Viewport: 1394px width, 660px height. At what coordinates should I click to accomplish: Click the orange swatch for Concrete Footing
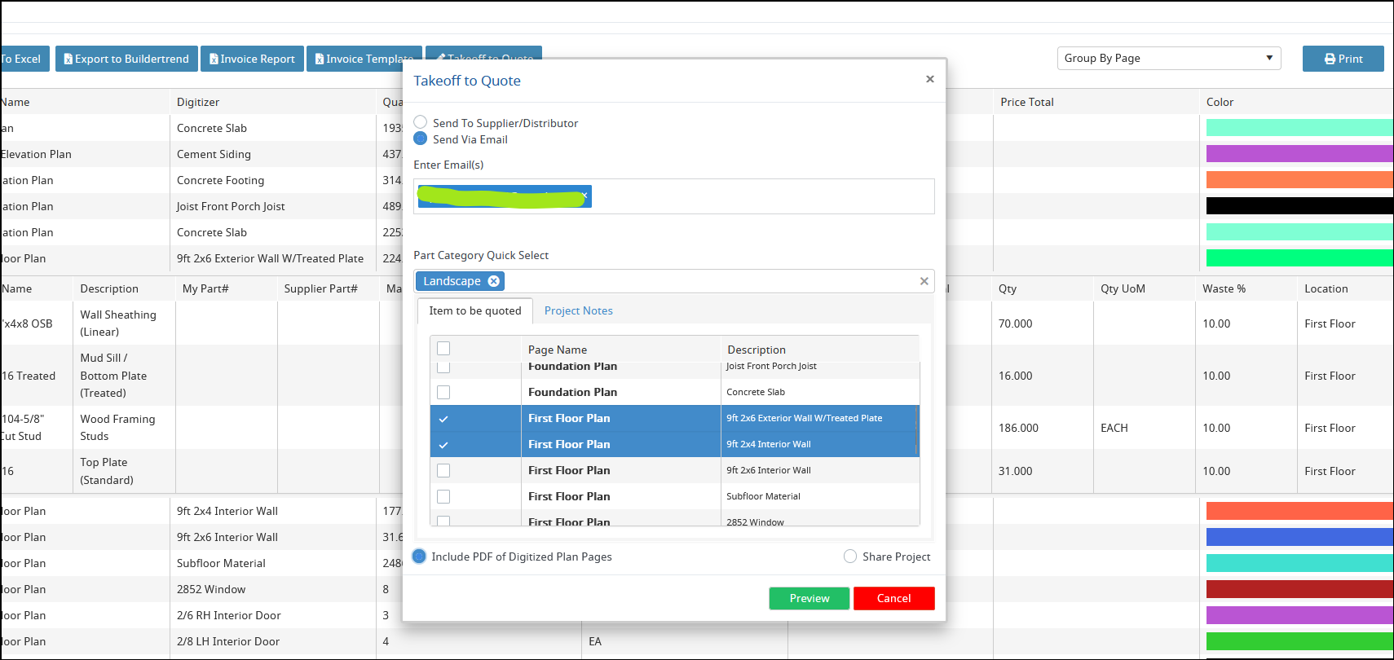[x=1299, y=179]
